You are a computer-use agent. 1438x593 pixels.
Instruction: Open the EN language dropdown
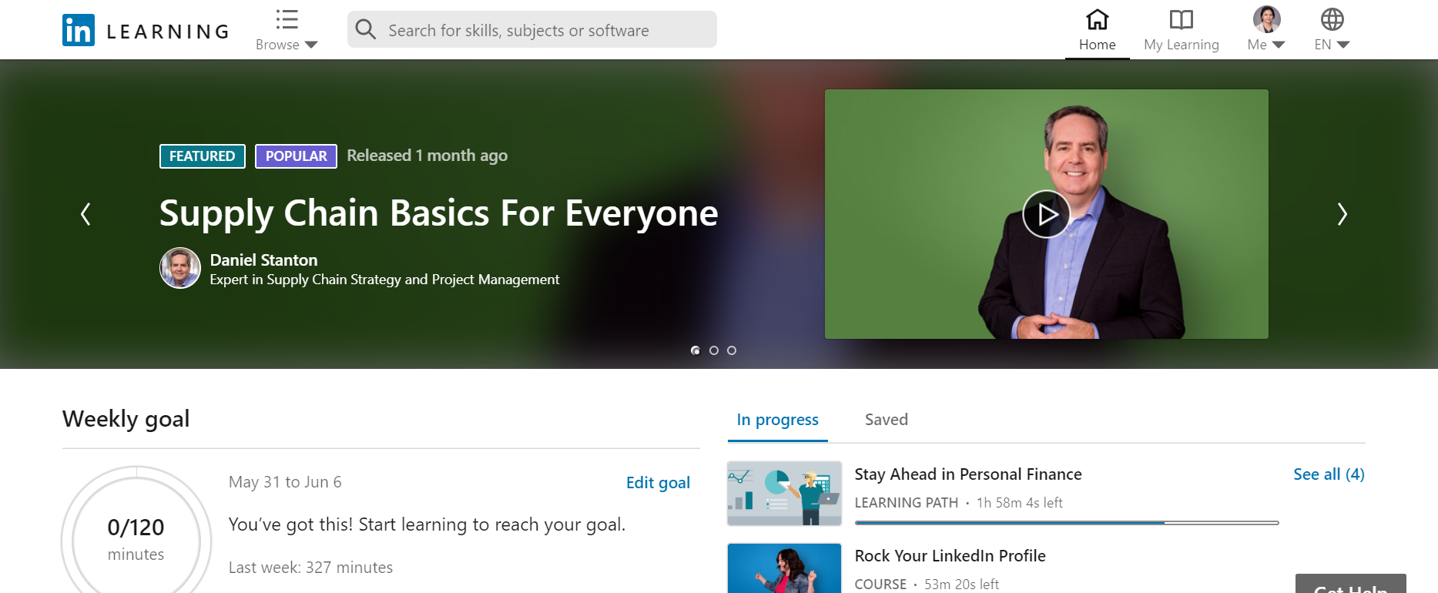(1332, 30)
